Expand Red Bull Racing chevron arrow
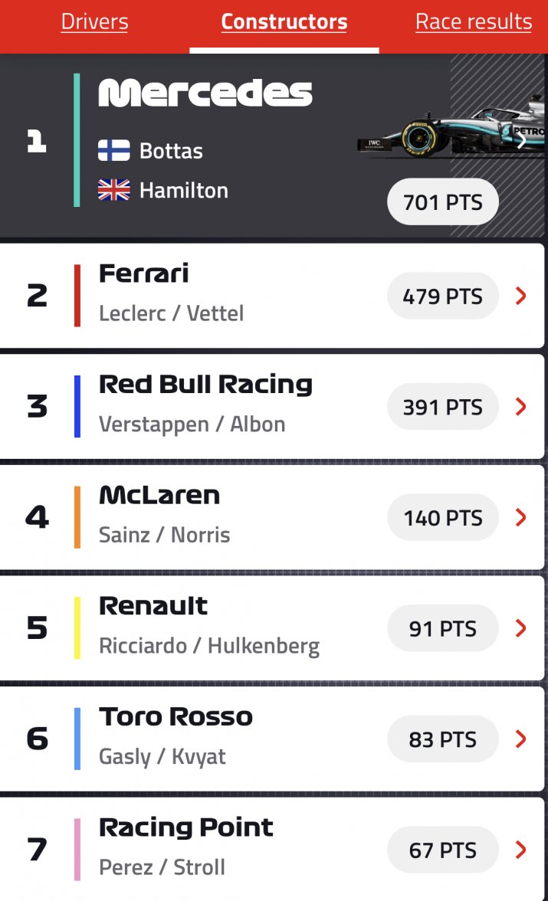 click(521, 407)
